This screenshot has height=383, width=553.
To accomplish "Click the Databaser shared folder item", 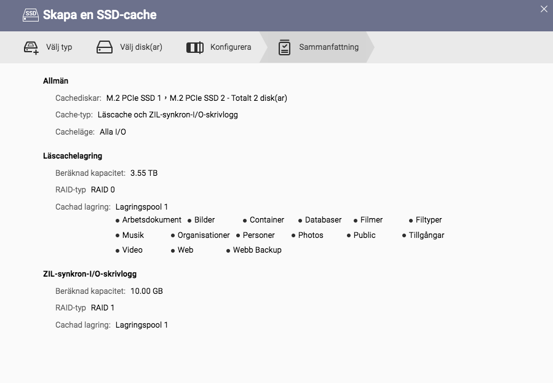I will pyautogui.click(x=323, y=219).
